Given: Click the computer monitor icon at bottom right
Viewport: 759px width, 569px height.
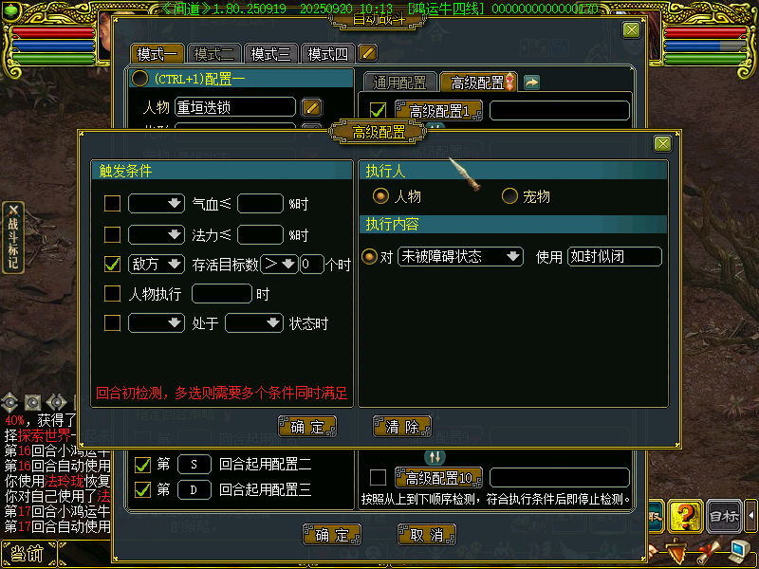Looking at the screenshot, I should click(739, 552).
